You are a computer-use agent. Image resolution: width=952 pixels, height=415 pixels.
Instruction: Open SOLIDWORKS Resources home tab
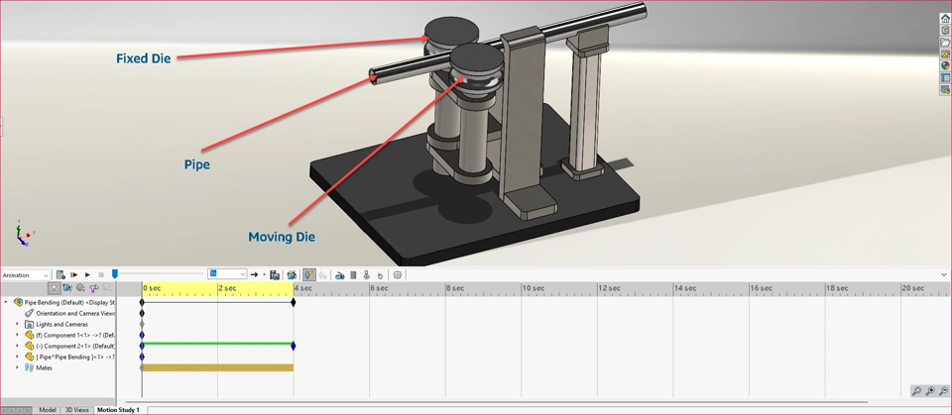point(945,19)
